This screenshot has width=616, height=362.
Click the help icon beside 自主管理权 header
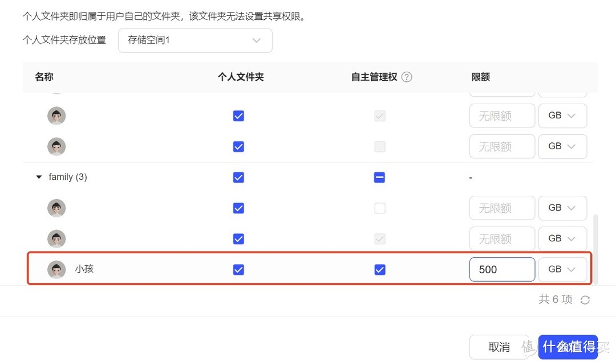tap(407, 77)
